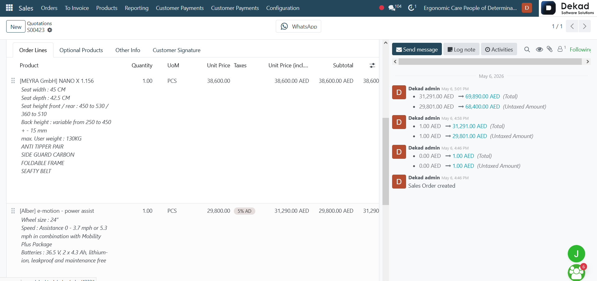597x281 pixels.
Task: Click the Quantity column header
Action: tap(142, 65)
